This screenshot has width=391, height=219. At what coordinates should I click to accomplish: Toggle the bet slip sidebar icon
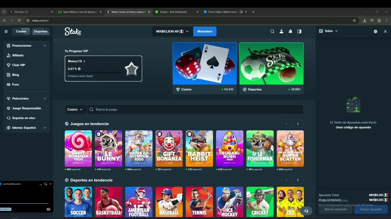click(299, 31)
